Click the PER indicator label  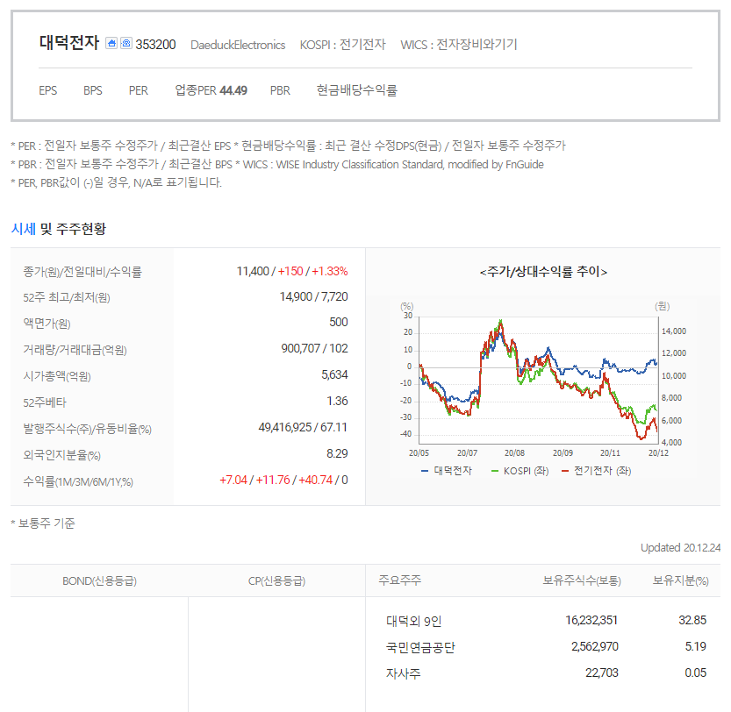tap(139, 90)
